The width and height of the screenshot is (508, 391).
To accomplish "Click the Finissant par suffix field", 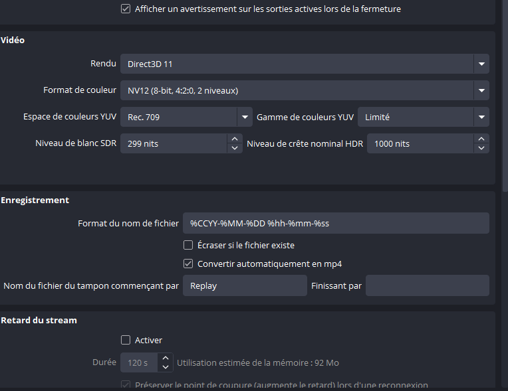I will [428, 285].
